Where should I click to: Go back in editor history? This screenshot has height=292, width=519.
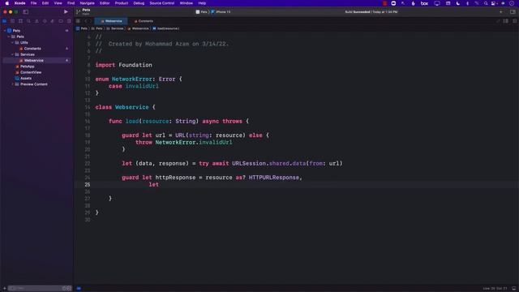(x=85, y=21)
